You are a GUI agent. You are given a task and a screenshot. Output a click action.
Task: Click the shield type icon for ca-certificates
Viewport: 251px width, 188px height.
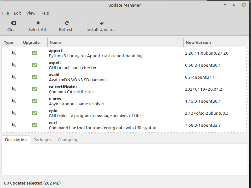point(14,89)
